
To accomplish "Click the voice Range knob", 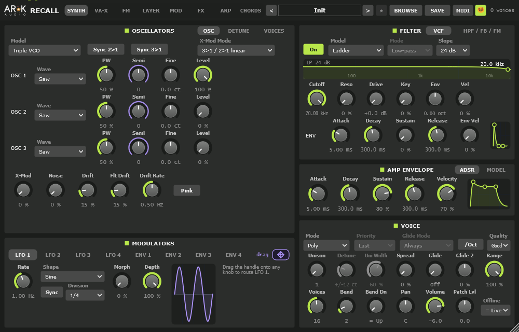I will tap(494, 270).
